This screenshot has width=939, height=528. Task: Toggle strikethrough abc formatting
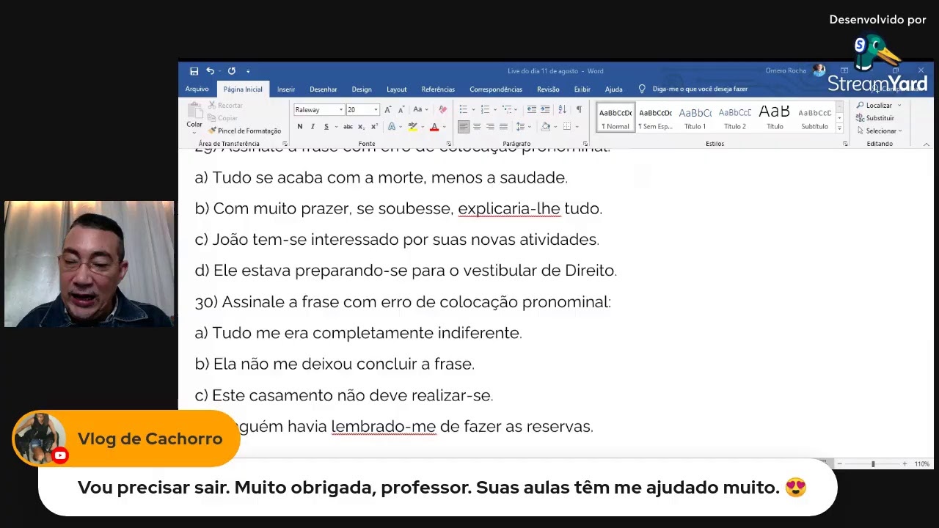[x=348, y=127]
